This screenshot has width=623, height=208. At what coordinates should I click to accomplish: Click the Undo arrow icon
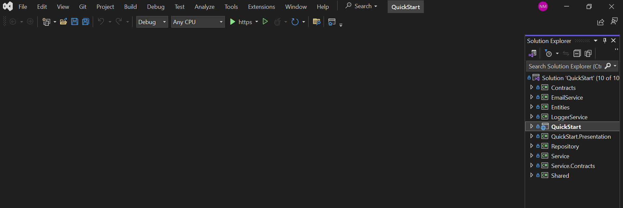tap(101, 21)
